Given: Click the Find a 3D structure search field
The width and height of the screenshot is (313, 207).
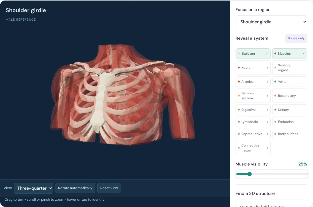Looking at the screenshot, I should click(271, 203).
